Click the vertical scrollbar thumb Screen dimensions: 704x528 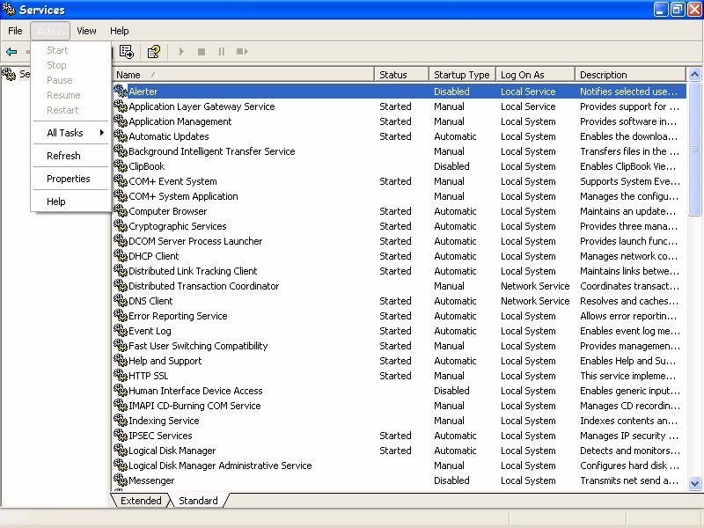[x=694, y=148]
